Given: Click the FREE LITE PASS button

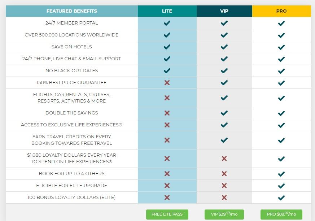Looking at the screenshot, I should point(167,214).
